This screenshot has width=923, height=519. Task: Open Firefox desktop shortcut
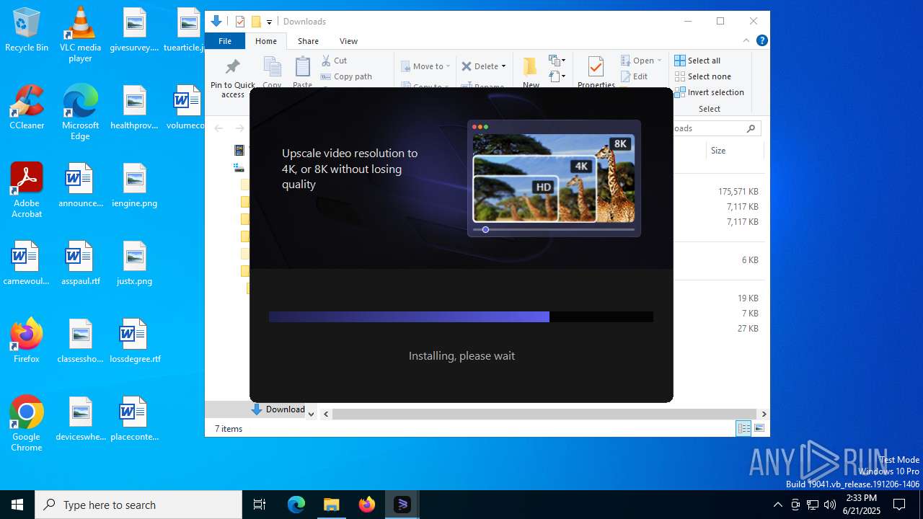[27, 340]
